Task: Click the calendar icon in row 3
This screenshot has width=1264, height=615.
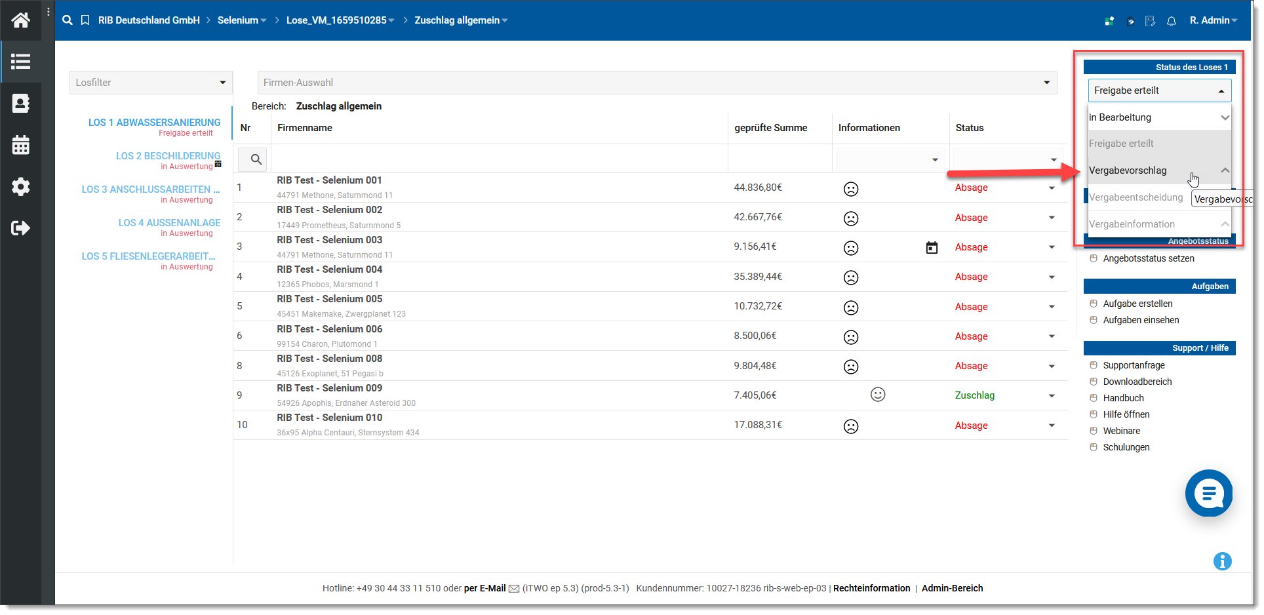Action: click(931, 248)
